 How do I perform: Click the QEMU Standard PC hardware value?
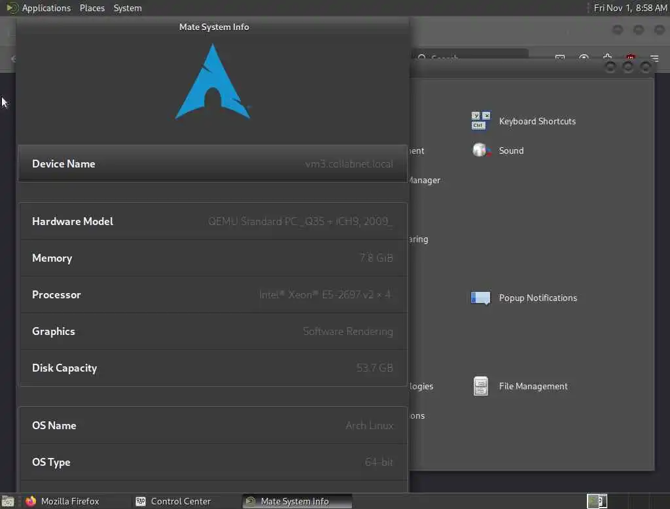pyautogui.click(x=300, y=221)
